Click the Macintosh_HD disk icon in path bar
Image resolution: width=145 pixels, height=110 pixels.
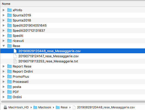(x=5, y=107)
